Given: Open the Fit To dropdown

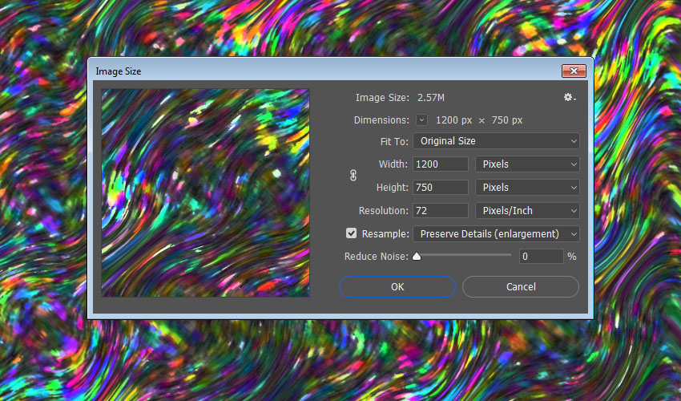Looking at the screenshot, I should [496, 141].
